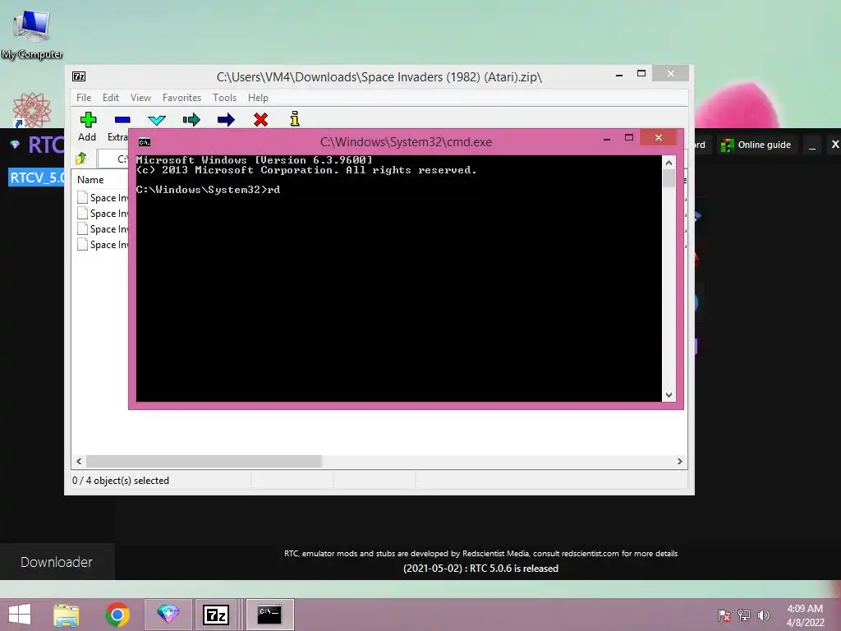Viewport: 841px width, 631px height.
Task: Switch to 7-Zip taskbar icon
Action: [216, 615]
